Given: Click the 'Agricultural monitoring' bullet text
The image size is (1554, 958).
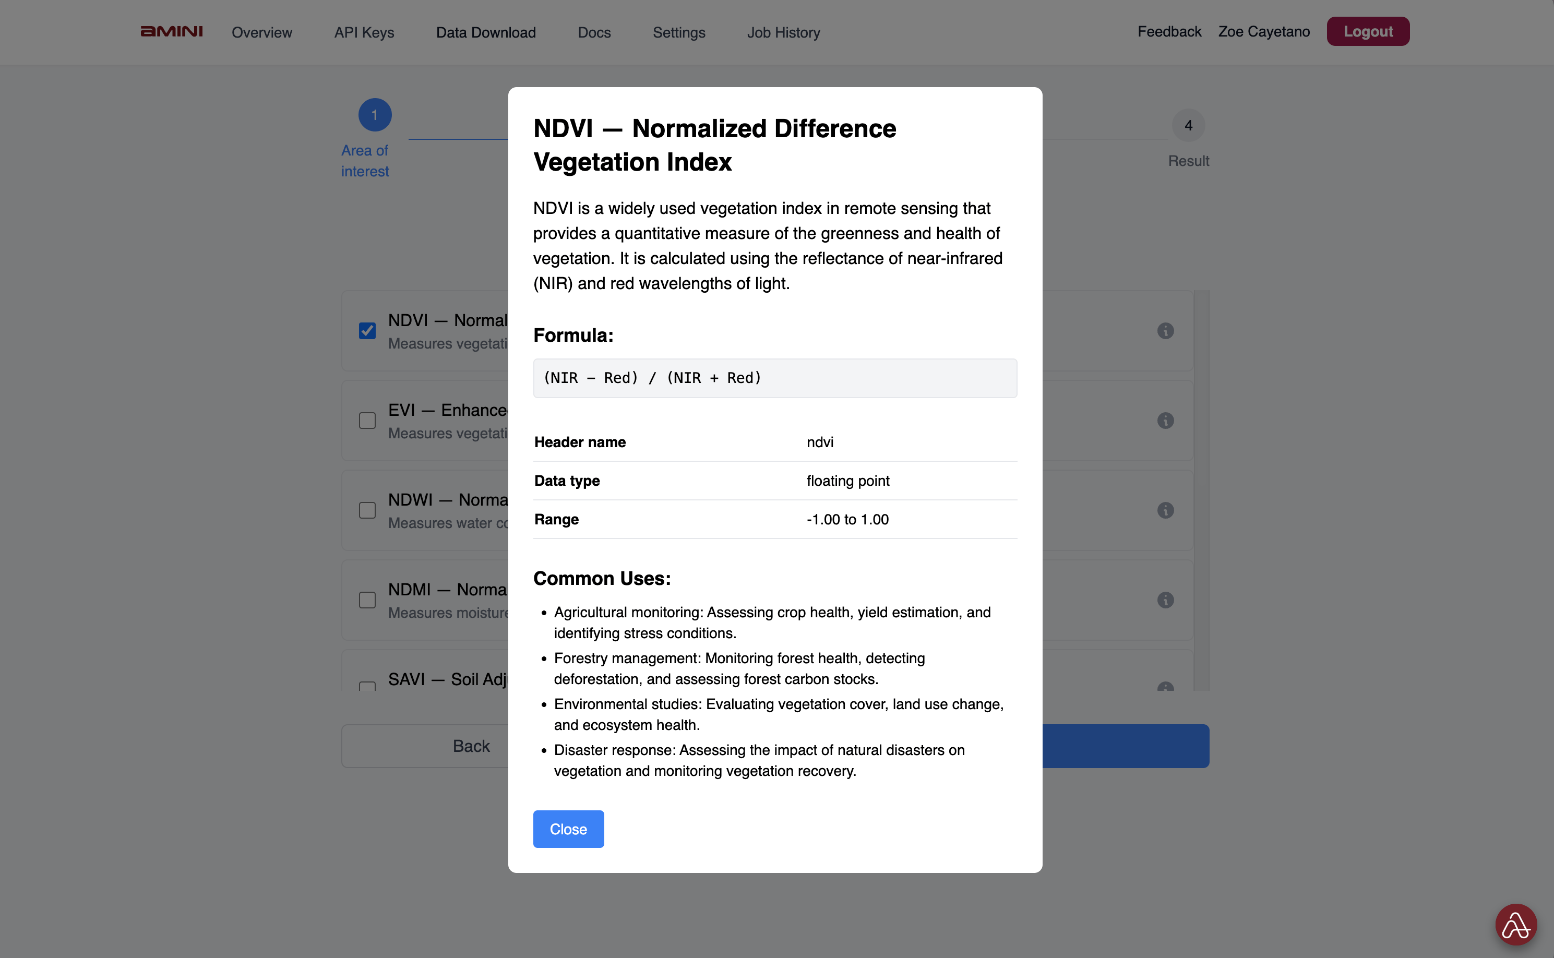Looking at the screenshot, I should [x=772, y=623].
